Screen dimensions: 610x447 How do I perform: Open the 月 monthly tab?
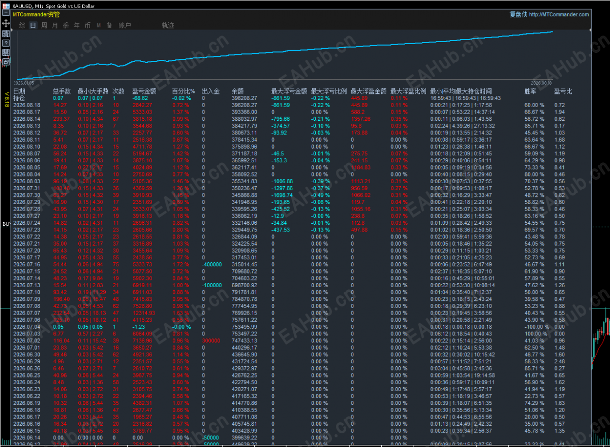click(x=55, y=25)
